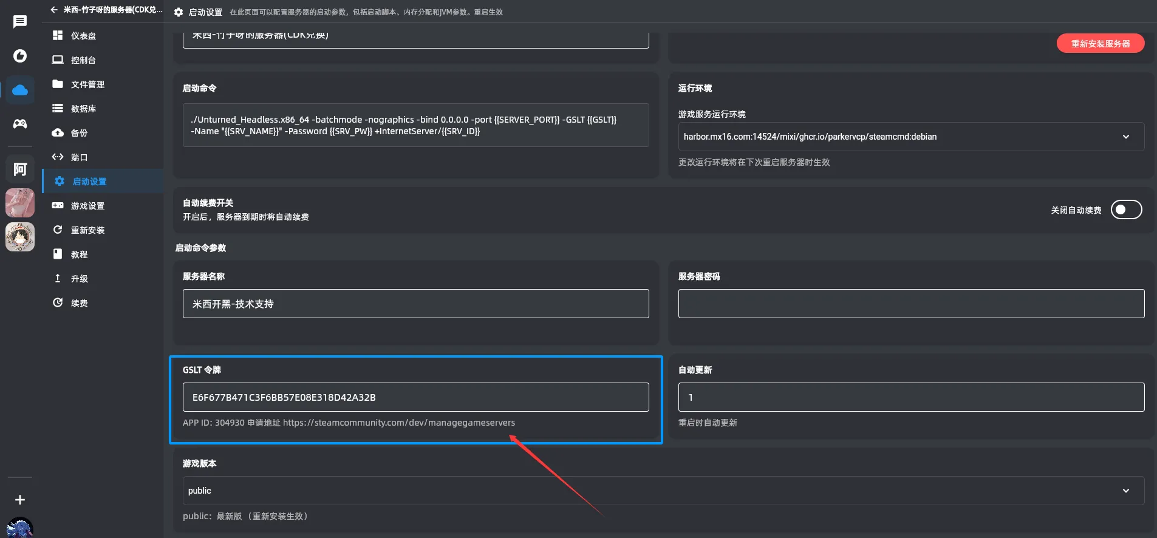Open 游戏设置 game settings page

point(87,206)
